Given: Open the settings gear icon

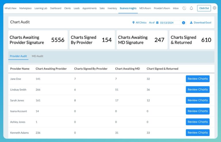Looking at the screenshot, I should pos(214,8).
